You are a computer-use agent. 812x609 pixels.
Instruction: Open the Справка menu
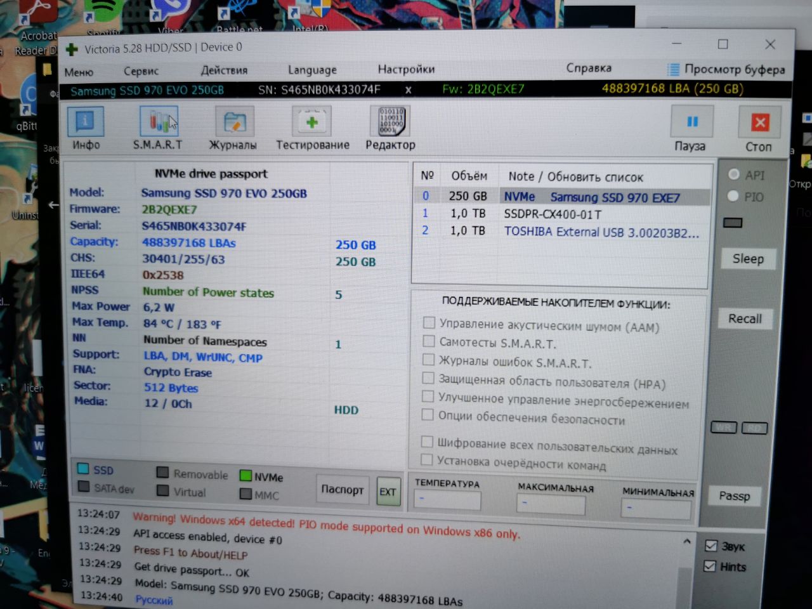click(589, 68)
